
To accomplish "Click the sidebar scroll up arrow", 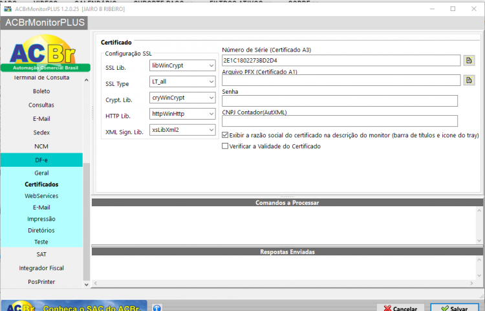I will (86, 80).
